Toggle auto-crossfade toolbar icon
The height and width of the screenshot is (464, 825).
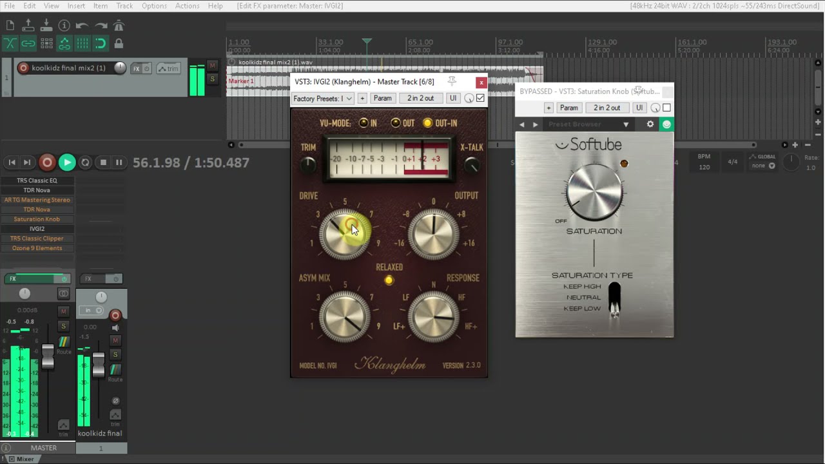[x=10, y=44]
